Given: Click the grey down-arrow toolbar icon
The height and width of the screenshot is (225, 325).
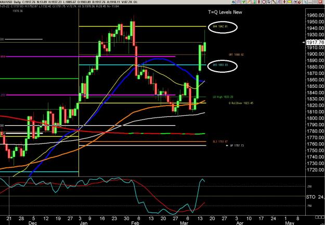Looking at the screenshot, I should pos(269,2).
